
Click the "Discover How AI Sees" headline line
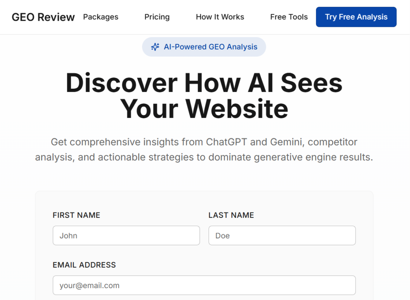[204, 83]
